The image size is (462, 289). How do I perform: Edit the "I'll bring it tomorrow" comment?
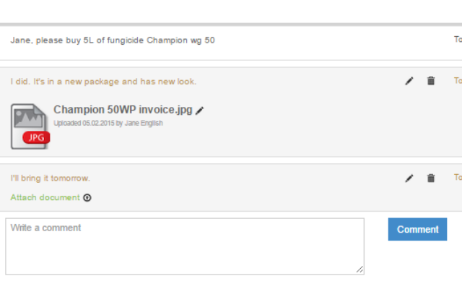point(409,178)
